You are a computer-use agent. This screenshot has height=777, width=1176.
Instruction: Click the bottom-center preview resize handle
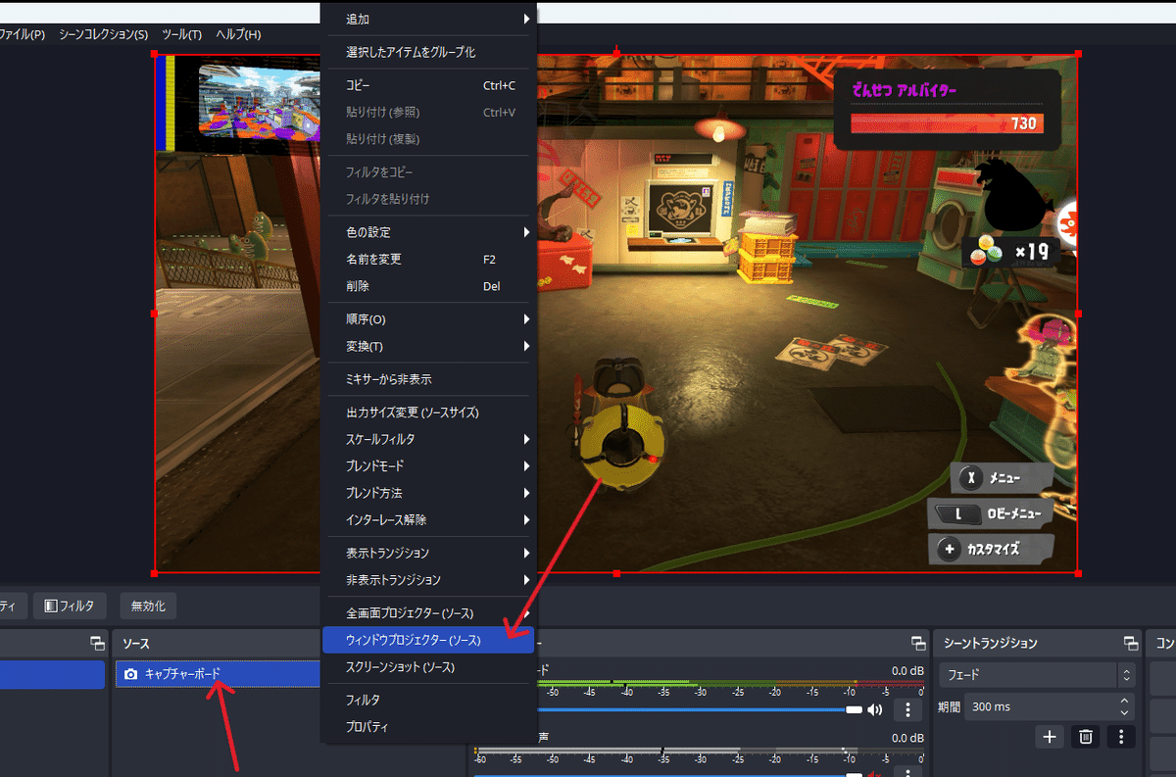click(x=615, y=573)
